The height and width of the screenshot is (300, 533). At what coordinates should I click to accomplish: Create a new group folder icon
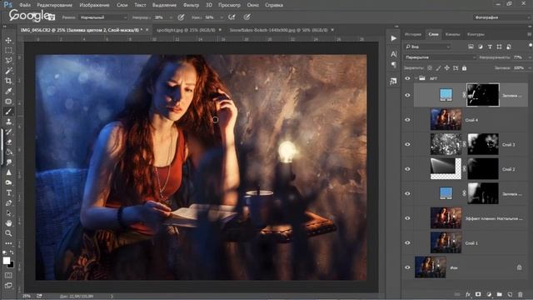[x=500, y=294]
